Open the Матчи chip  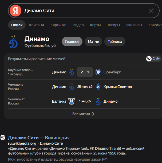(93, 41)
